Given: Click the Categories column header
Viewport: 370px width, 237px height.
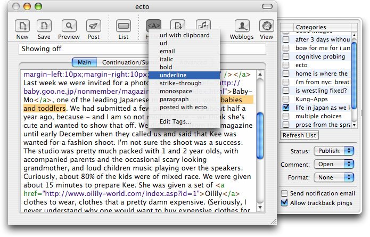Looking at the screenshot, I should coord(322,27).
